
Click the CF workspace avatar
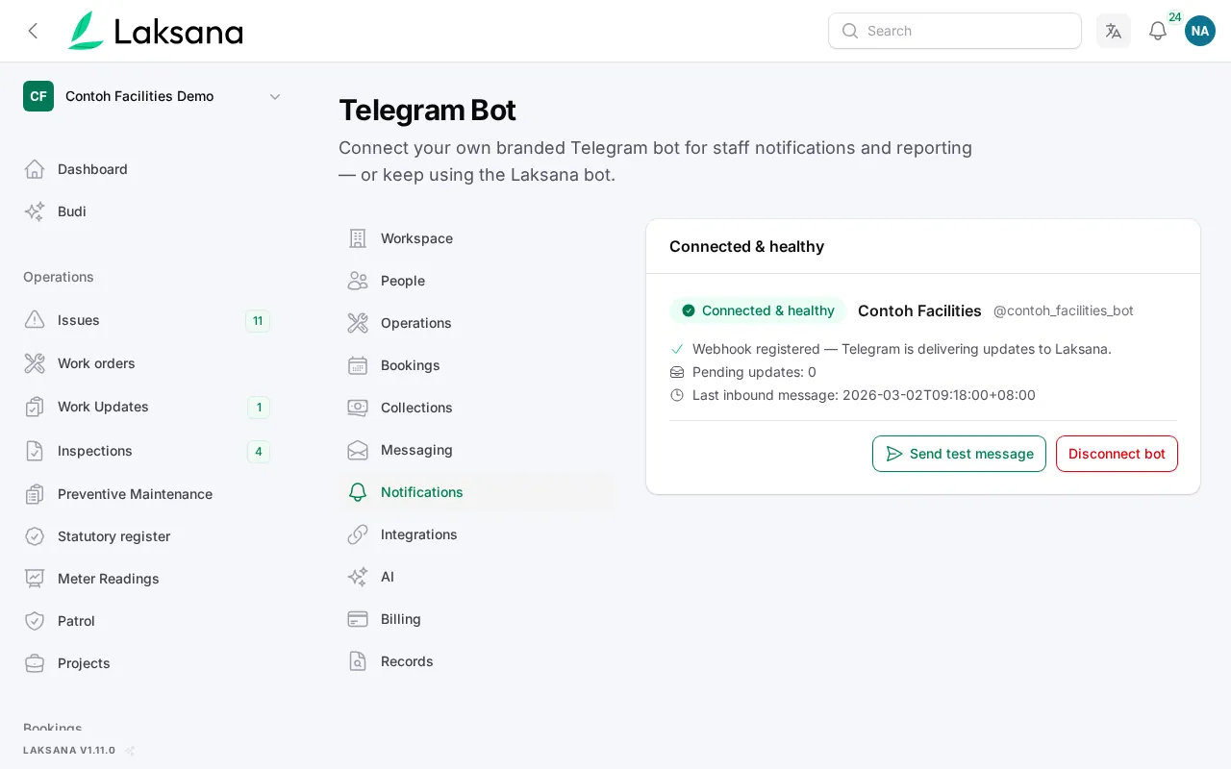[x=38, y=96]
